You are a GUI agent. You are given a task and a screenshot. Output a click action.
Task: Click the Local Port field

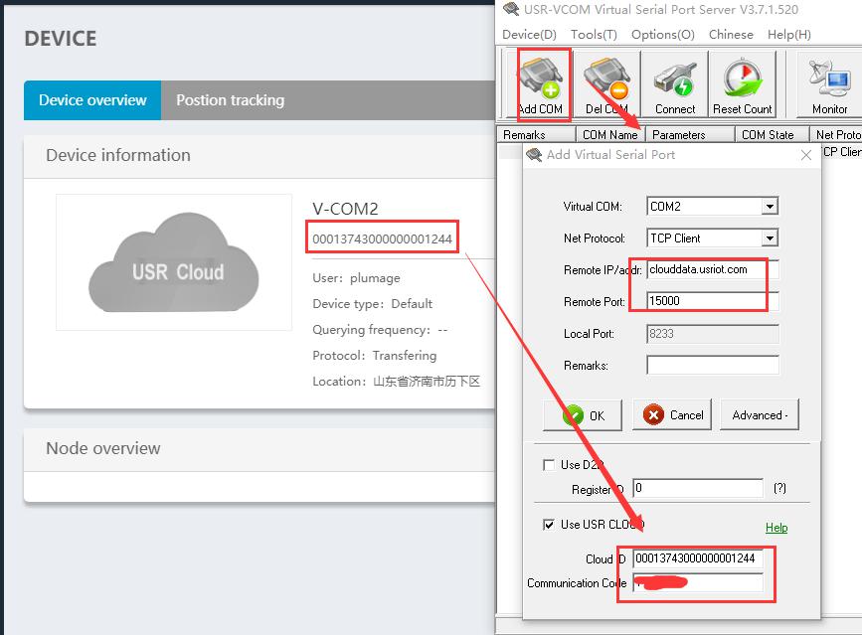click(x=713, y=334)
